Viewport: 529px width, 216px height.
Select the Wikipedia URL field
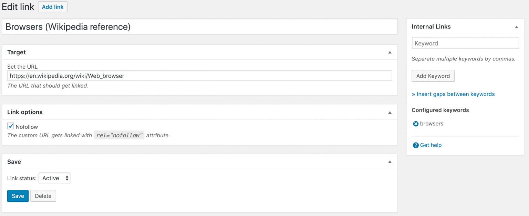click(x=199, y=76)
